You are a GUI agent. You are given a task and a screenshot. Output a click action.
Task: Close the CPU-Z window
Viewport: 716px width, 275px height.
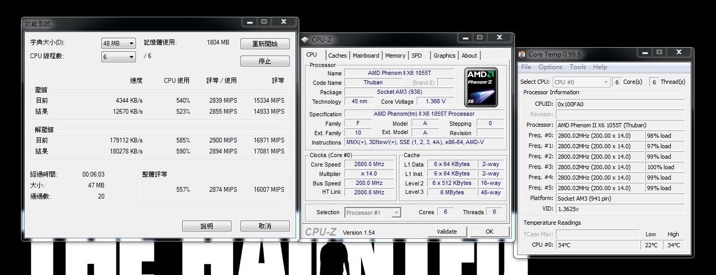click(498, 38)
